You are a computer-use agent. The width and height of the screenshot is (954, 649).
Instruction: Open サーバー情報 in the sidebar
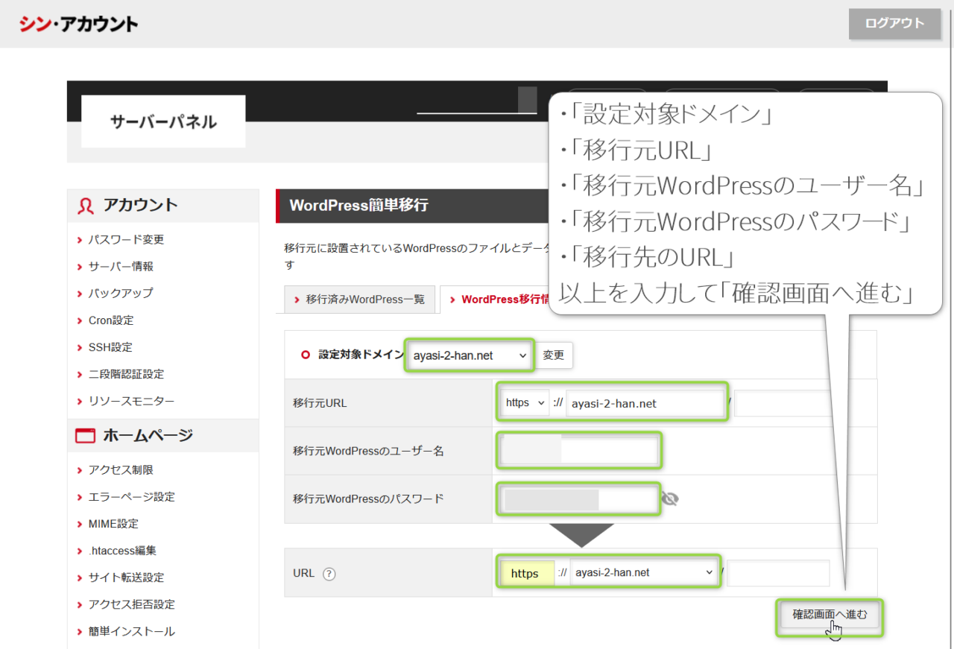click(121, 267)
